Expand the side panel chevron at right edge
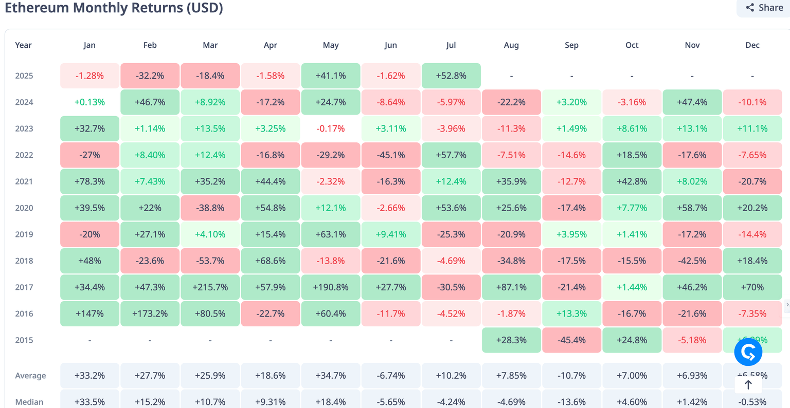 pyautogui.click(x=787, y=305)
